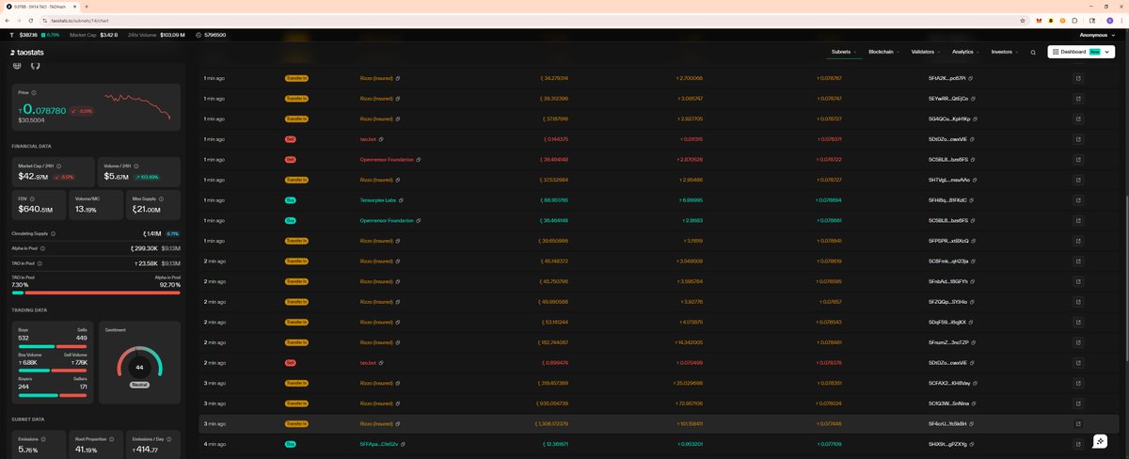Click the amount 72.95708 in the table
Viewport: 1129px width, 459px height.
tap(689, 404)
